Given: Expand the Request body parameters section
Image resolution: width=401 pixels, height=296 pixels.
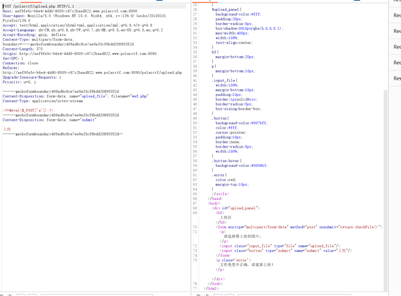Looking at the screenshot, I should coord(395,31).
